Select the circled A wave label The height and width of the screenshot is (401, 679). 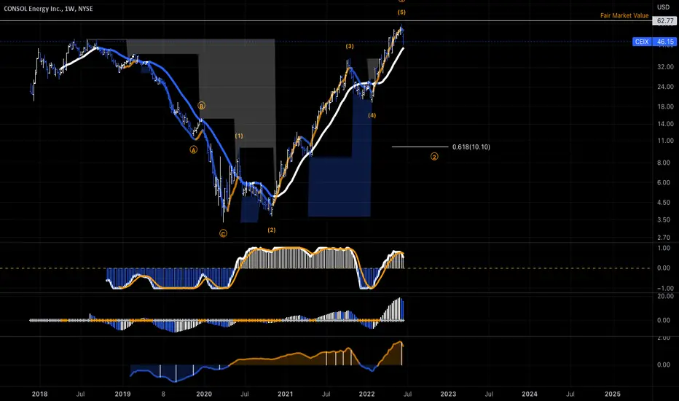(194, 149)
